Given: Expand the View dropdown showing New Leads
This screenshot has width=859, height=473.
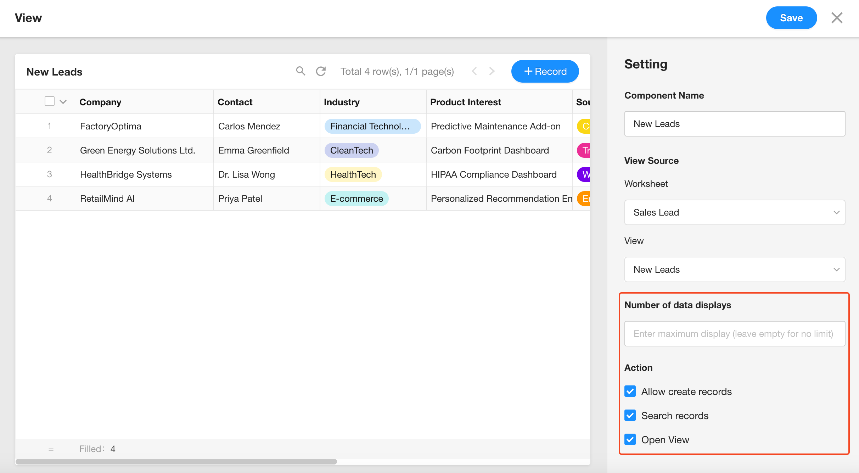Looking at the screenshot, I should point(734,269).
